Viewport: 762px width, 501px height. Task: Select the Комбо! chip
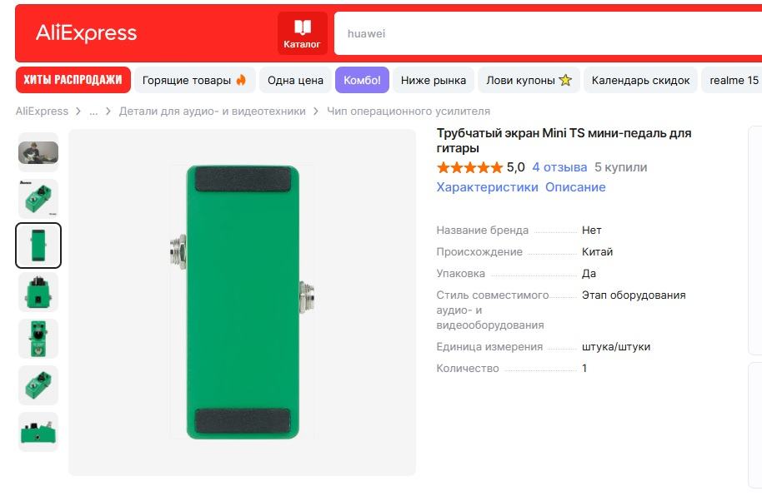pos(362,81)
